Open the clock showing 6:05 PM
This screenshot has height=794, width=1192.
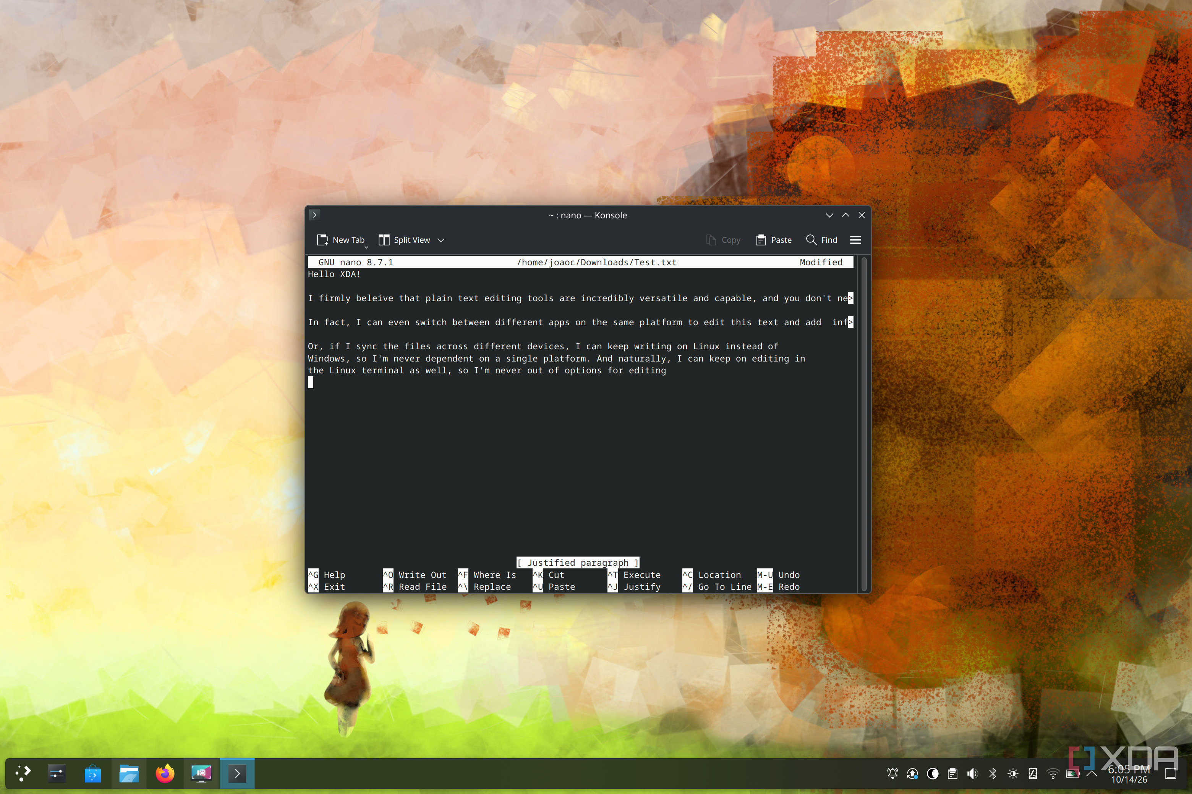(x=1129, y=774)
